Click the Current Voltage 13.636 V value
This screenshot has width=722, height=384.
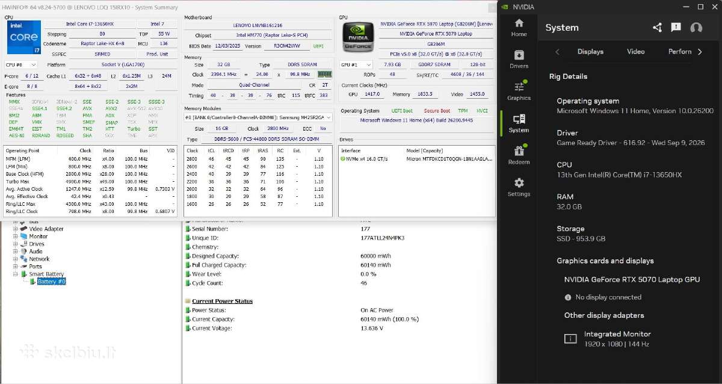tap(371, 328)
